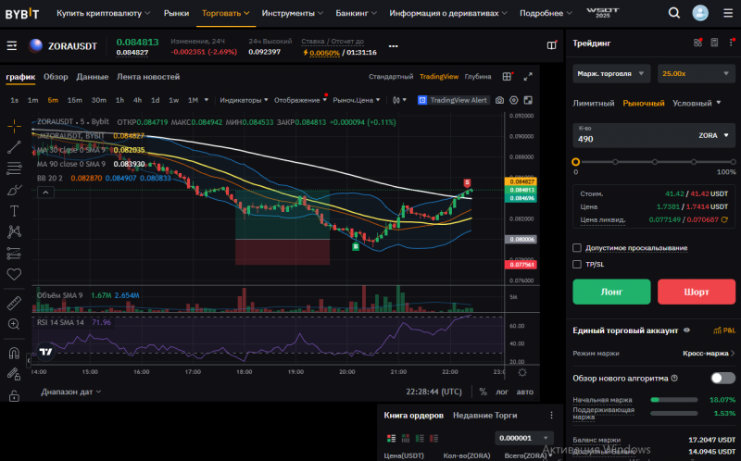Switch to the Overview tab
Screen dimensions: 741x461
tap(56, 77)
